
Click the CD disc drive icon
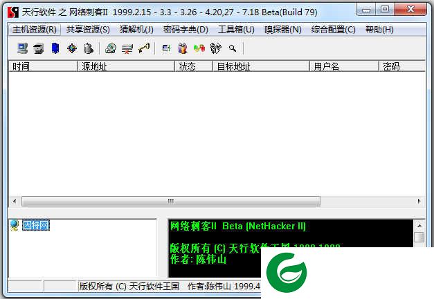tap(111, 48)
